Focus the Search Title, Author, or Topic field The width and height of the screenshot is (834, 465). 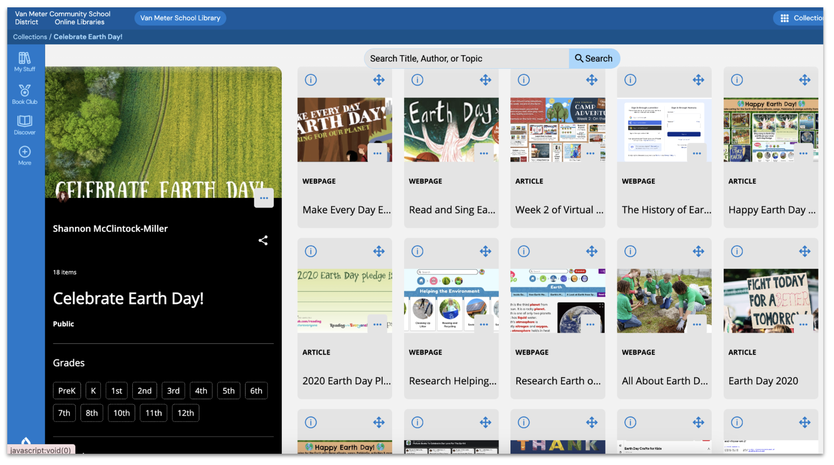[x=467, y=58]
